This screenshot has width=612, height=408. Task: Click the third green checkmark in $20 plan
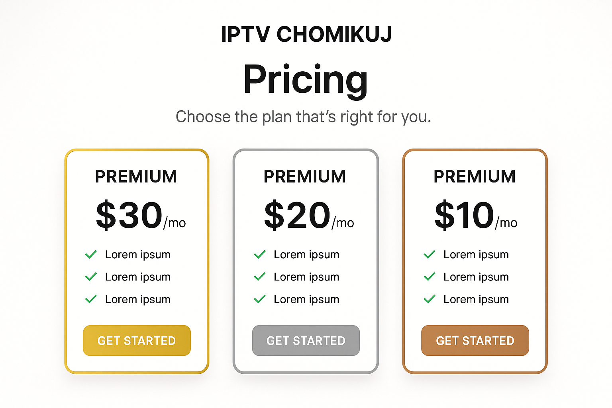coord(260,299)
